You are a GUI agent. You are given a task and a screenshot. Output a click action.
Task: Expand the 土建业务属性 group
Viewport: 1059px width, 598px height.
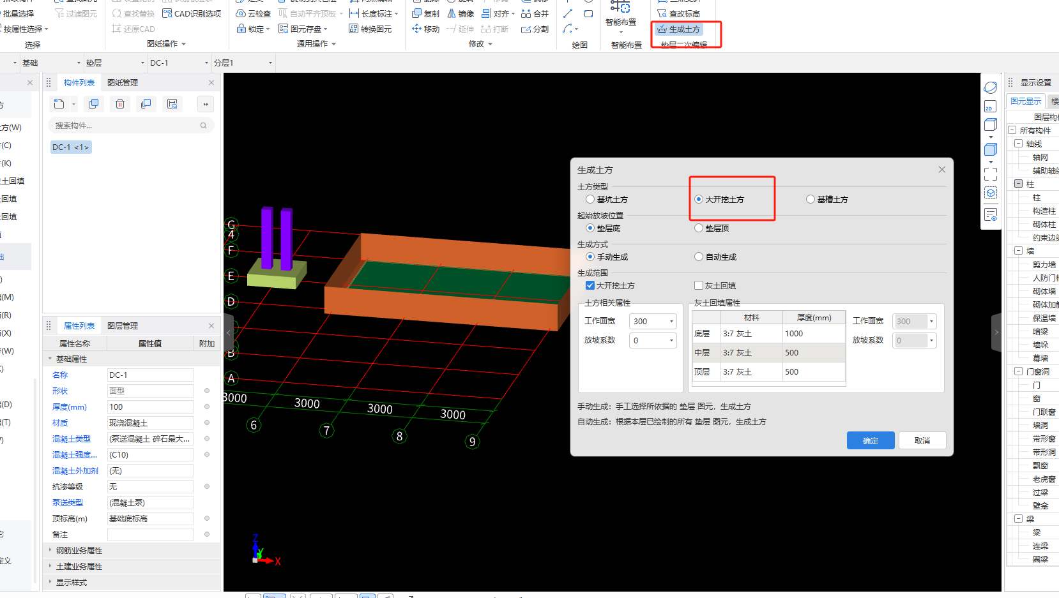coord(50,565)
